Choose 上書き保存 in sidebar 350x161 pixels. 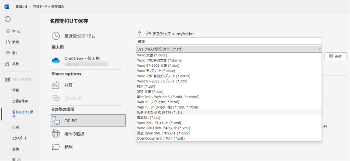(20, 101)
